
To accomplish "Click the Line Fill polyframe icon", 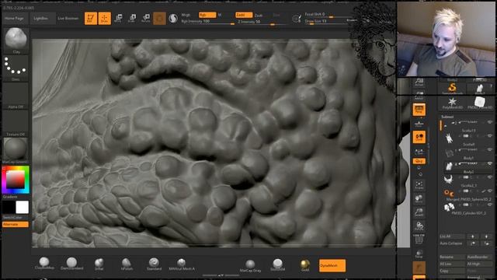I will (x=419, y=239).
